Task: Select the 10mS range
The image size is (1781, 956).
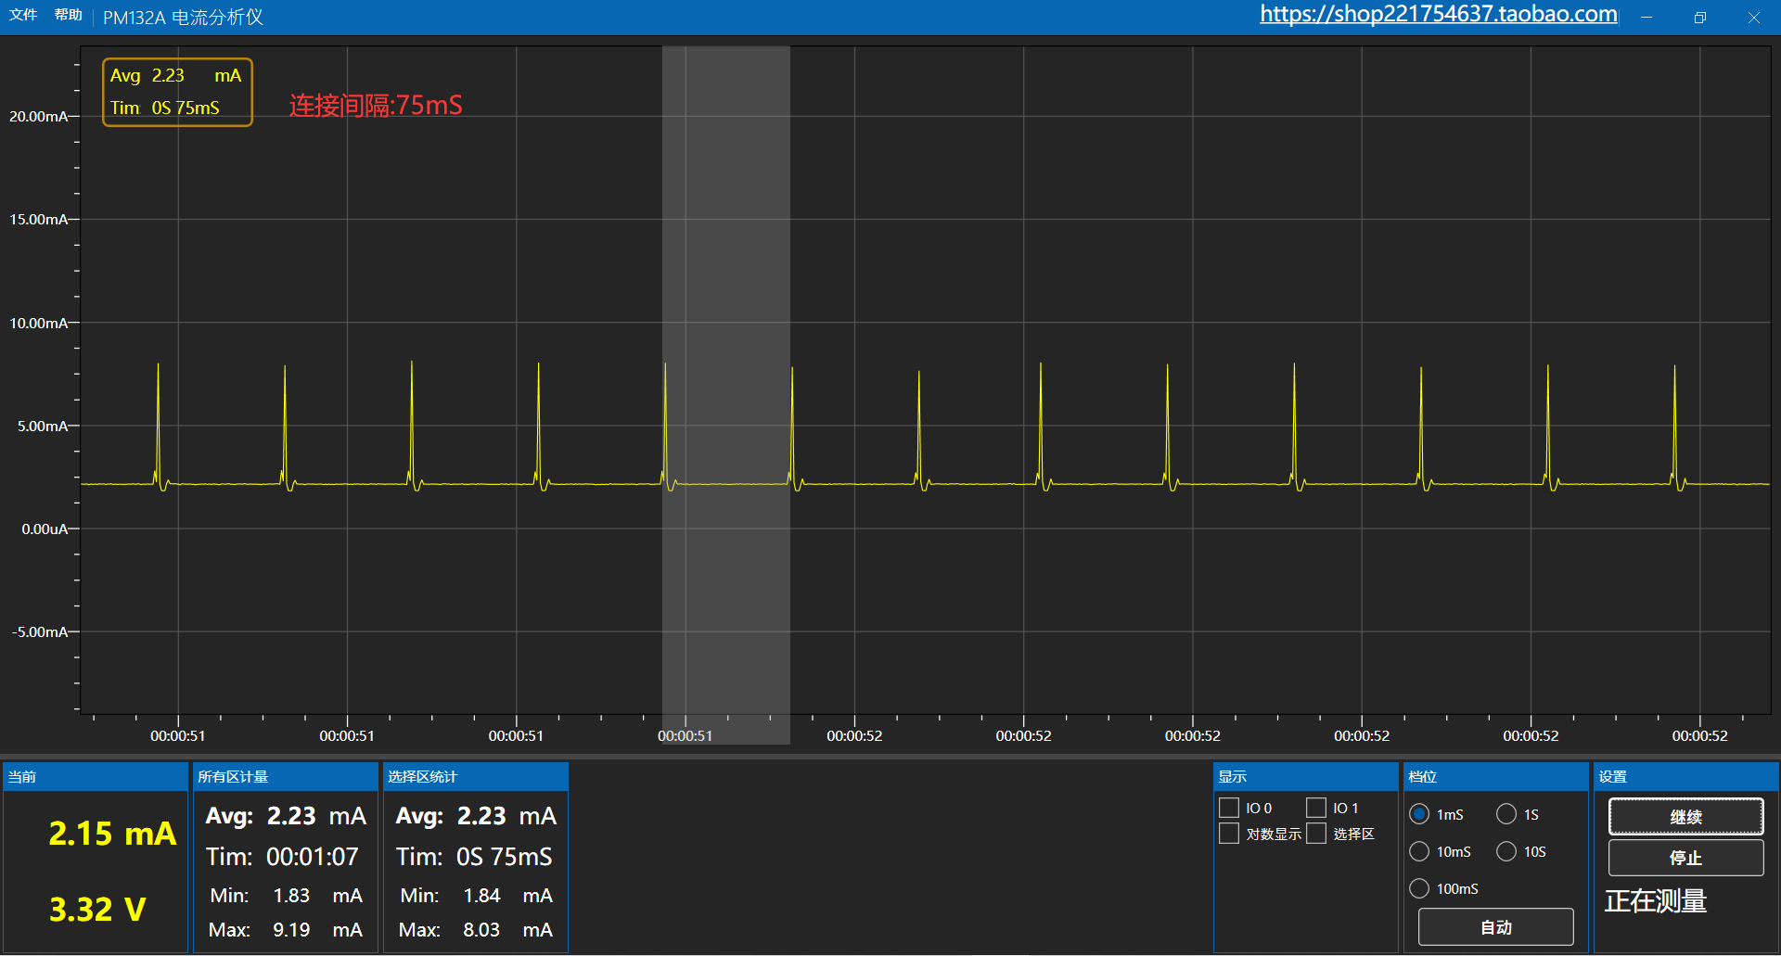Action: 1419,851
